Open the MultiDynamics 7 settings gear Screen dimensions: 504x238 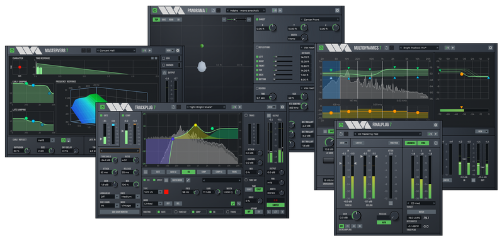click(491, 47)
